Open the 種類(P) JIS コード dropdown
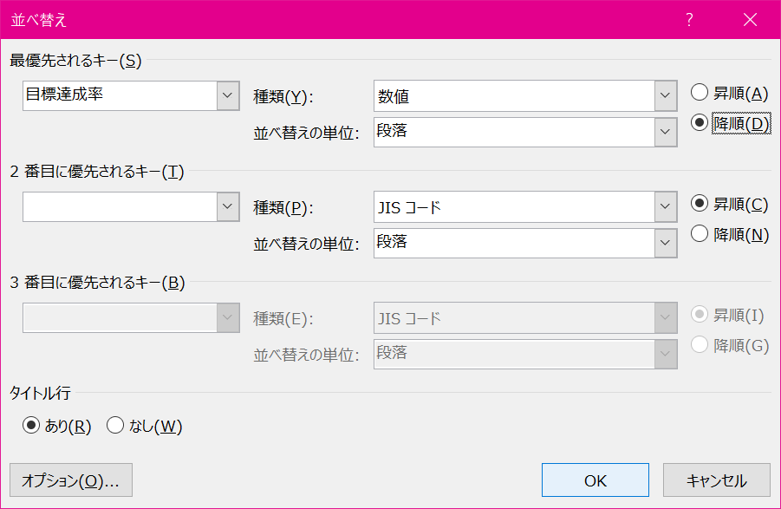The image size is (781, 509). [x=666, y=206]
